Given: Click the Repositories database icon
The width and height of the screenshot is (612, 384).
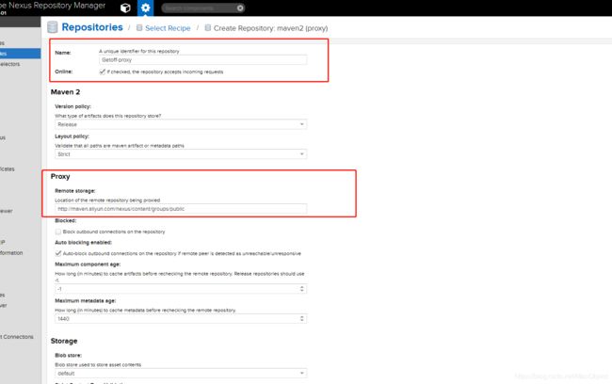Looking at the screenshot, I should [53, 27].
